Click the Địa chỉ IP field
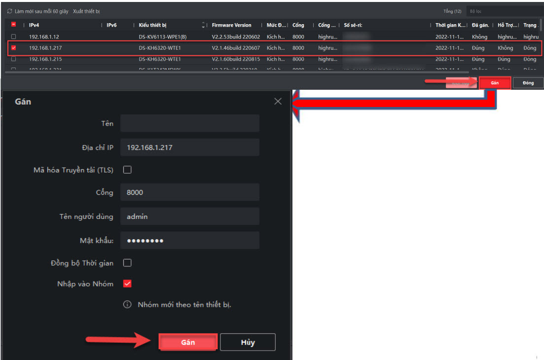This screenshot has width=544, height=360. [190, 147]
